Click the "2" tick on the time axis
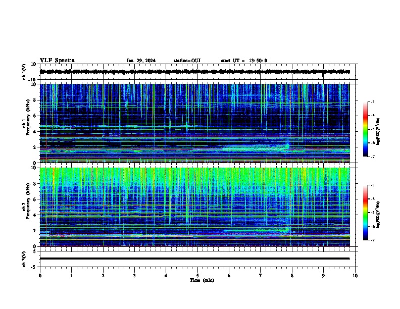Image resolution: width=400 pixels, height=309 pixels. 103,276
